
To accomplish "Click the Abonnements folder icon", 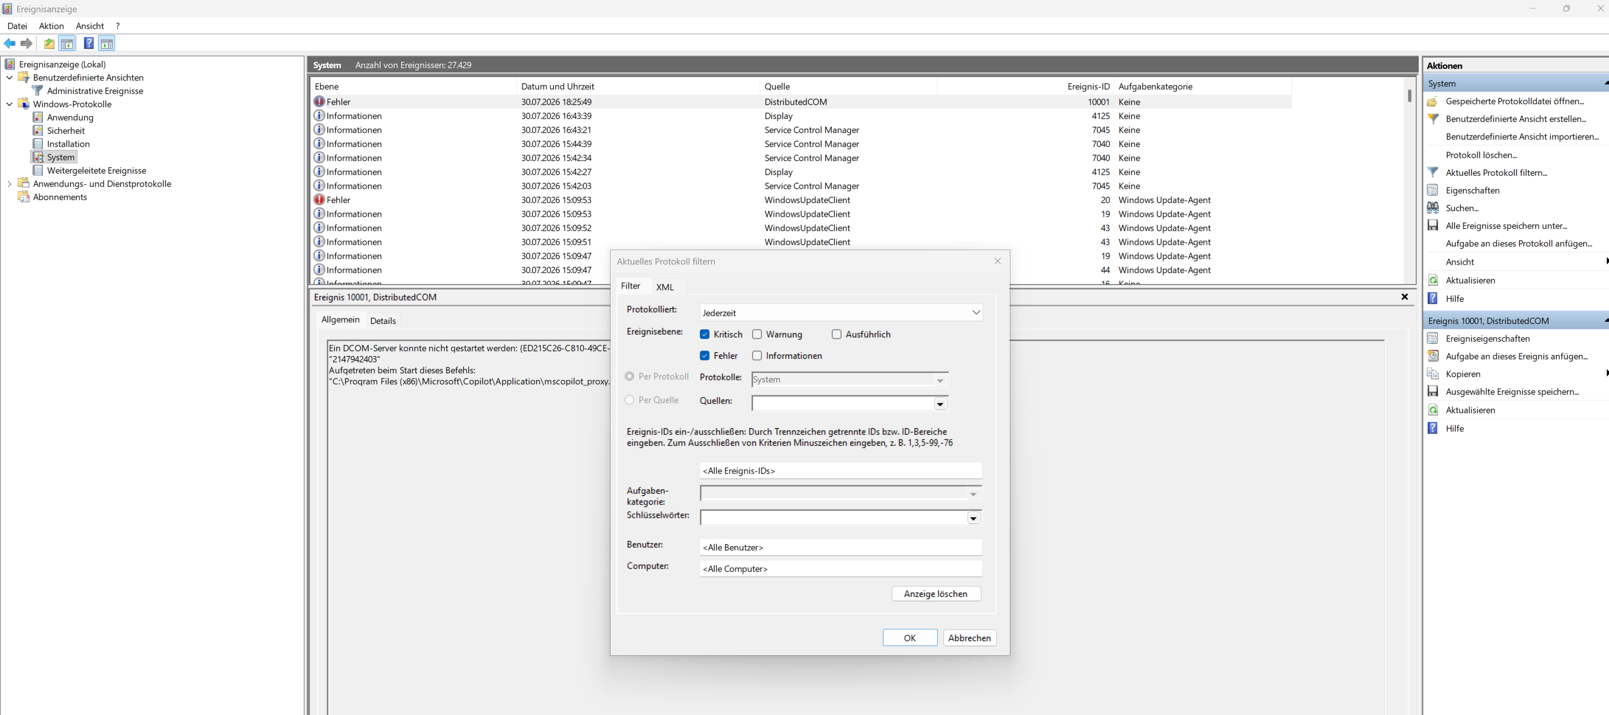I will click(x=24, y=197).
